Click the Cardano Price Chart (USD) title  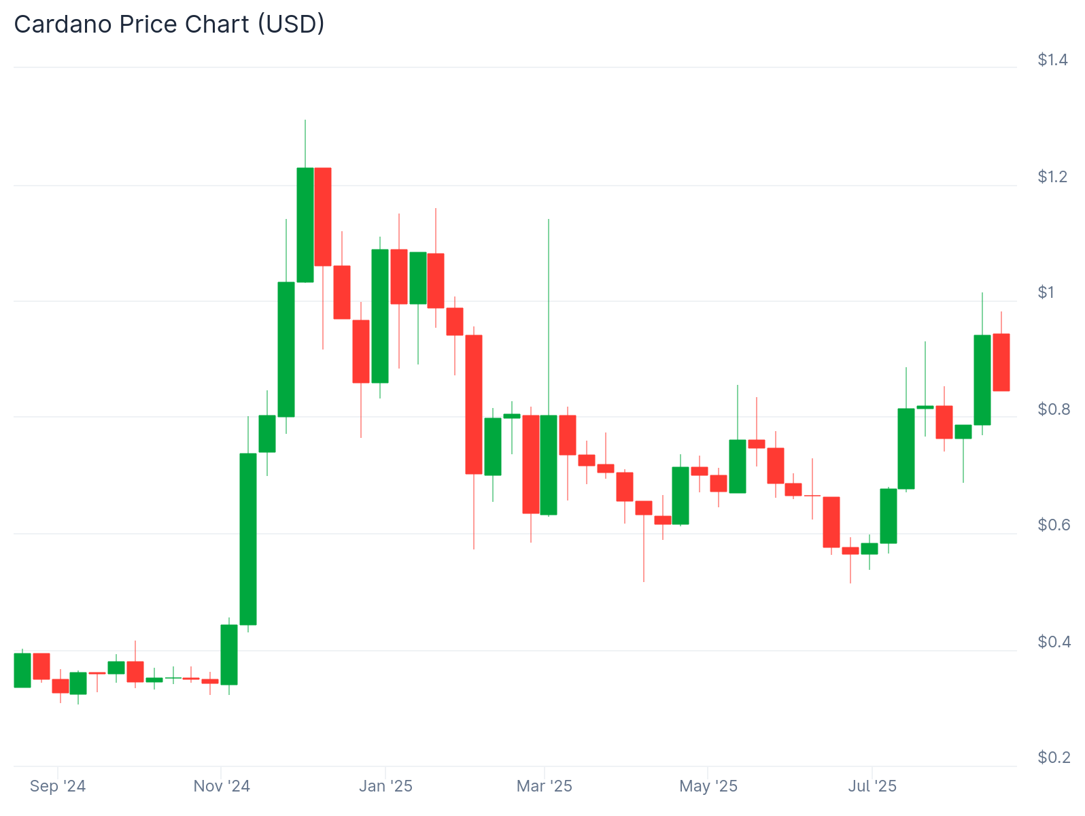coord(169,24)
